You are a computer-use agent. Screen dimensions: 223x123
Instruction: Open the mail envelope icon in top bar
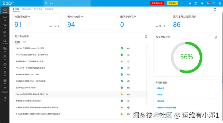(x=214, y=3)
